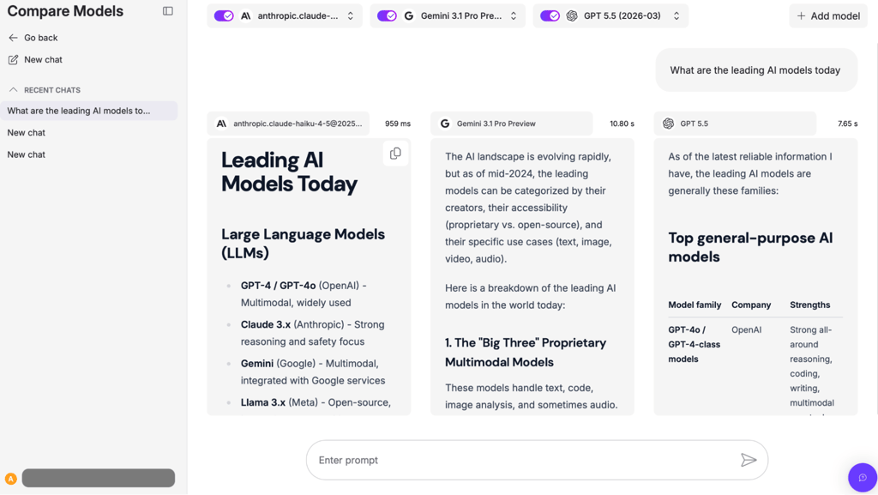The image size is (878, 495).
Task: Click OpenAI logo in GPT 5.5 response header
Action: tap(668, 124)
